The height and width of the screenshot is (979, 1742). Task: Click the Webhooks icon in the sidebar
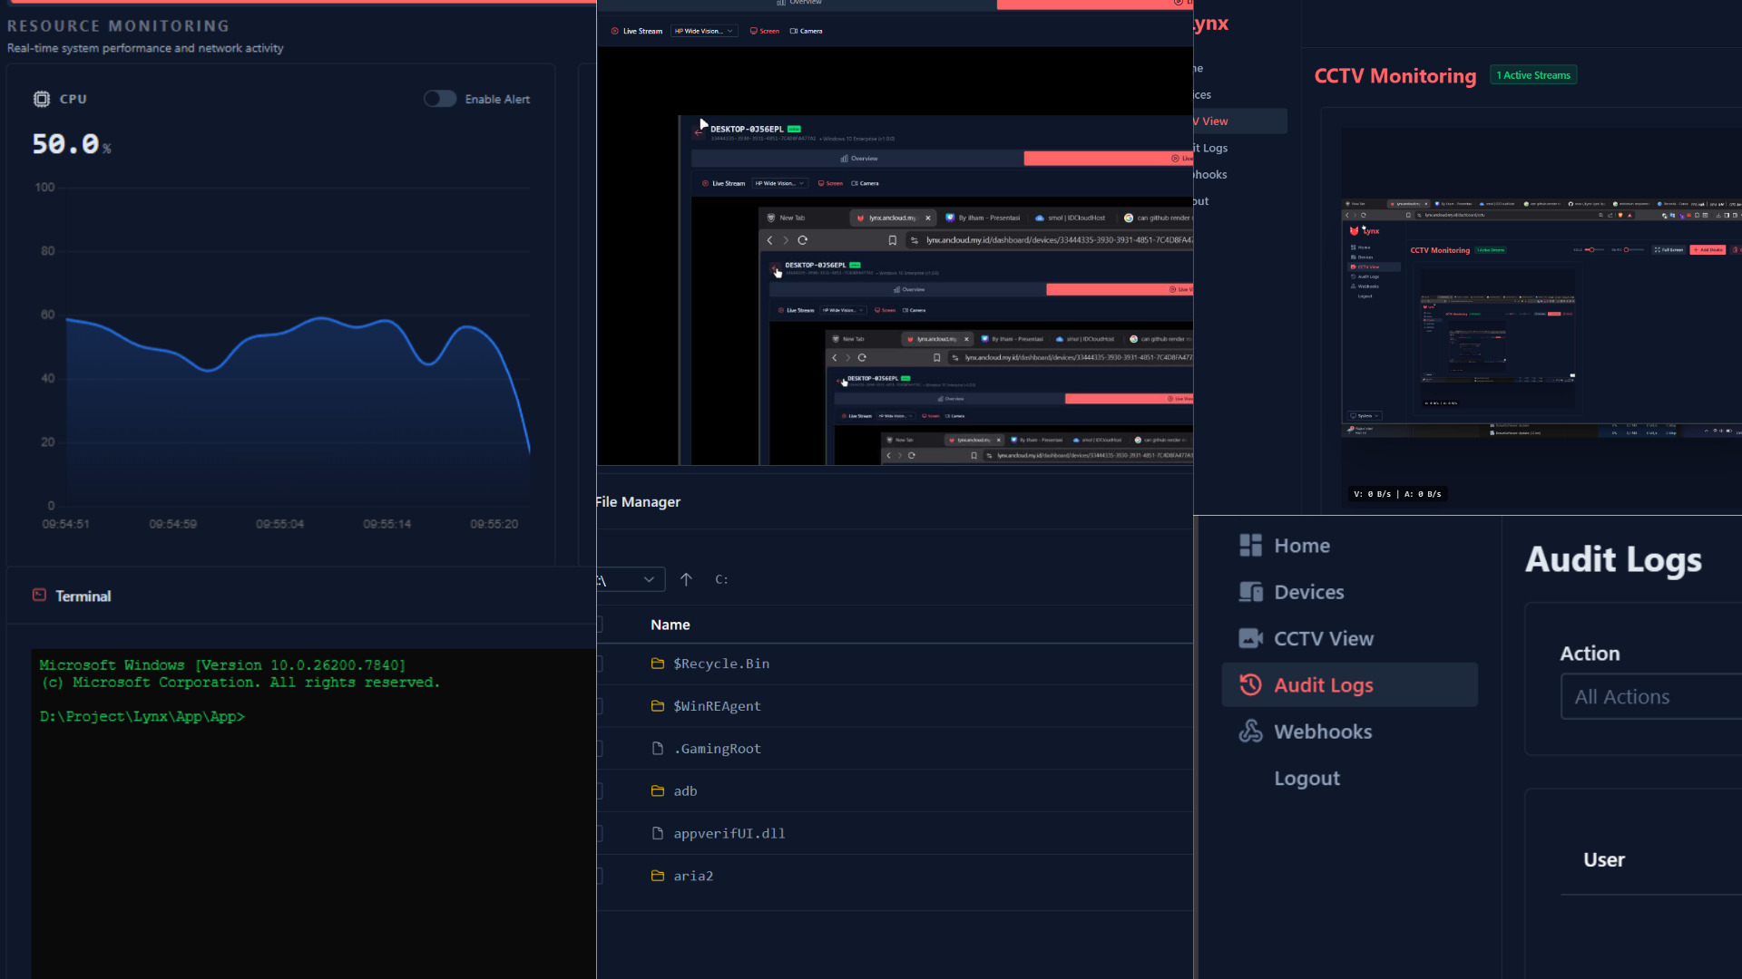pos(1250,731)
